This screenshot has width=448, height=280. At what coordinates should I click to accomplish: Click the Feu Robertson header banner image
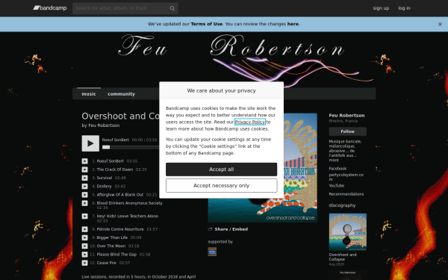coord(224,60)
